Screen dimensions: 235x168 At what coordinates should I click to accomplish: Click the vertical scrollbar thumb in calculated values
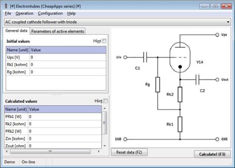click(104, 123)
